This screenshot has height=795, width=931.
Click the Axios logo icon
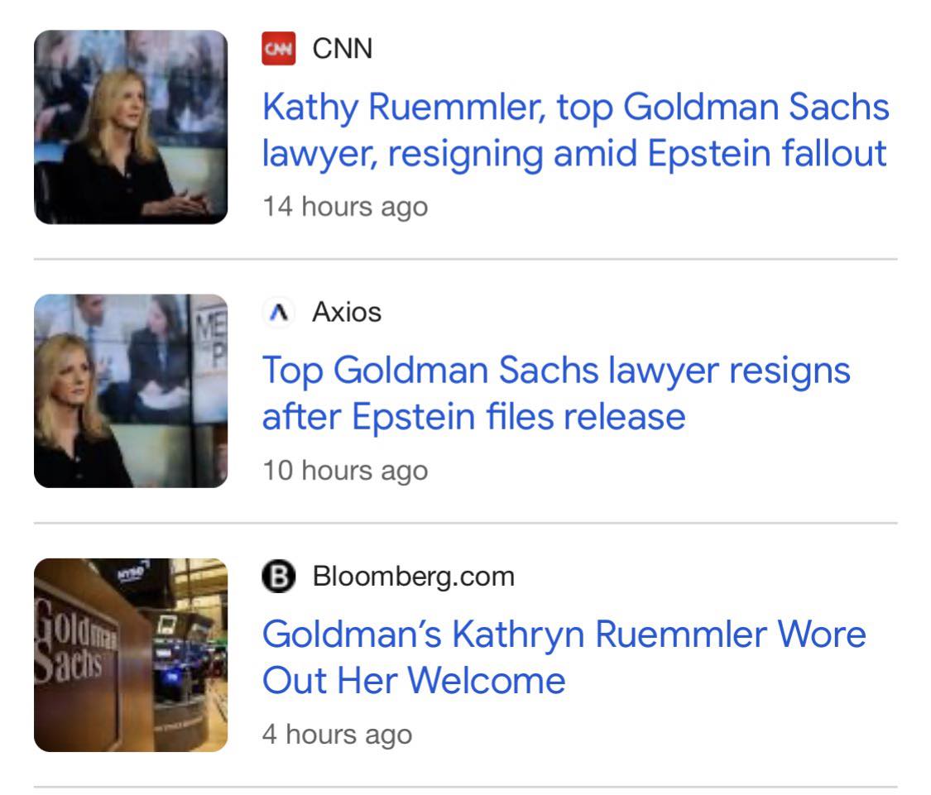[278, 313]
